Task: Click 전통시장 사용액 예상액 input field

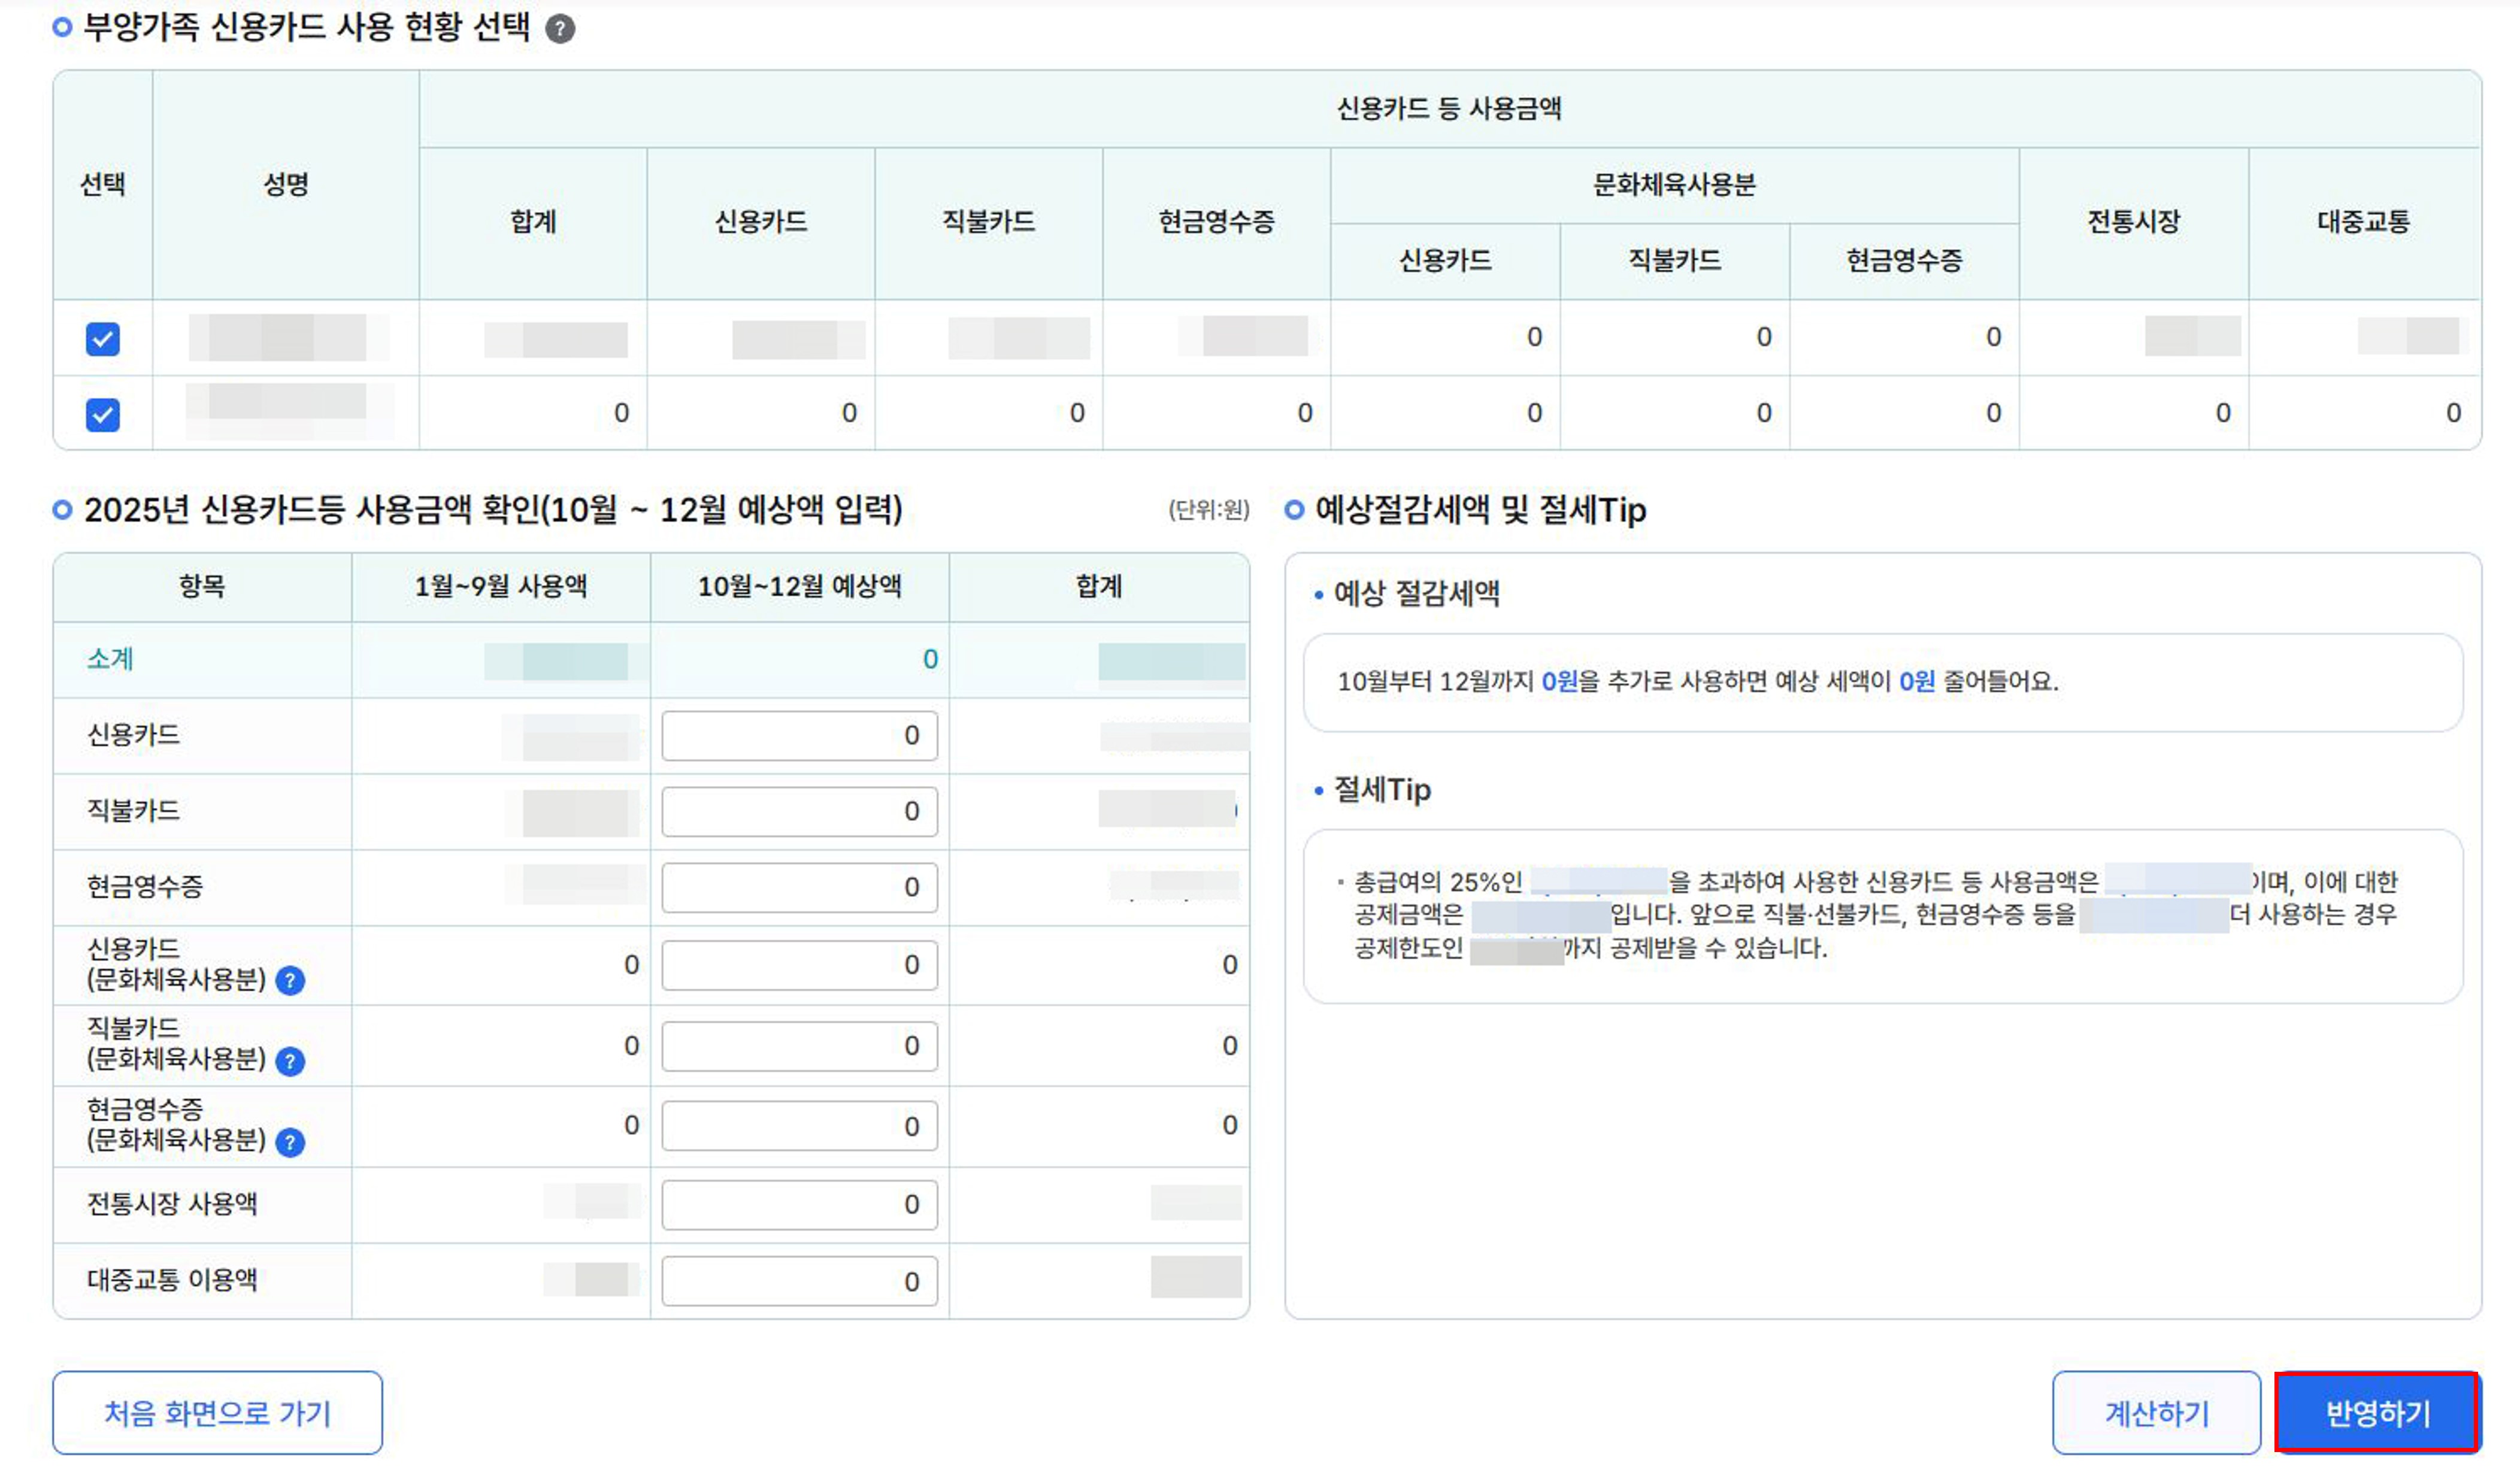Action: pyautogui.click(x=799, y=1205)
